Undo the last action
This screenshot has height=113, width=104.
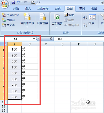pos(18,2)
